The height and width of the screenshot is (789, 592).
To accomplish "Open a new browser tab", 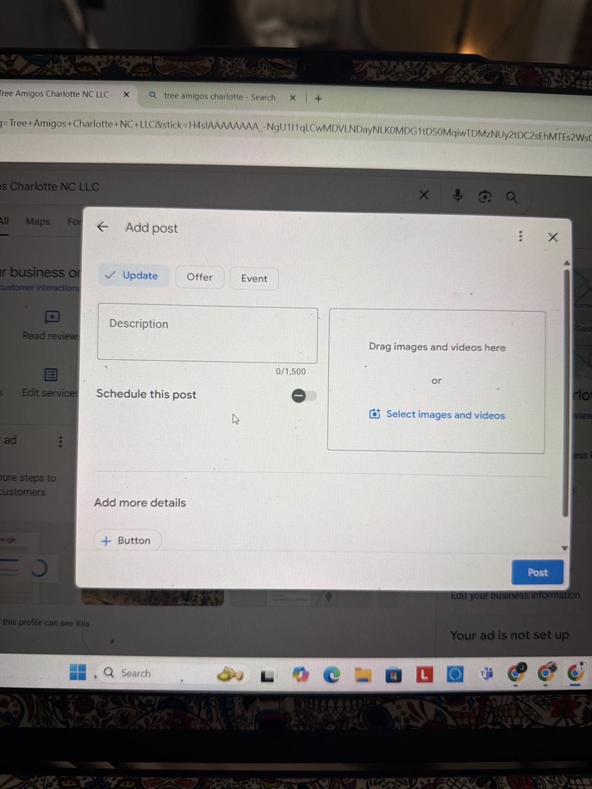I will pos(318,98).
